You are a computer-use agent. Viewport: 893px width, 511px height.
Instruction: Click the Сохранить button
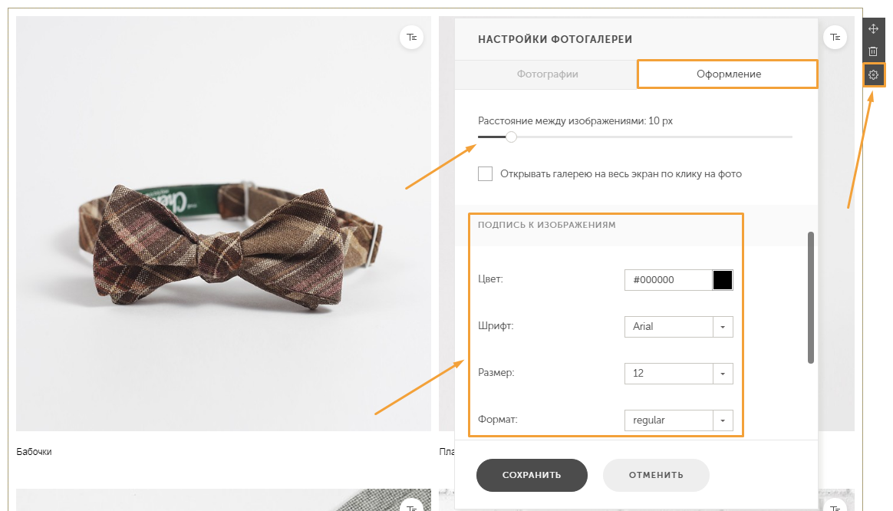[532, 474]
